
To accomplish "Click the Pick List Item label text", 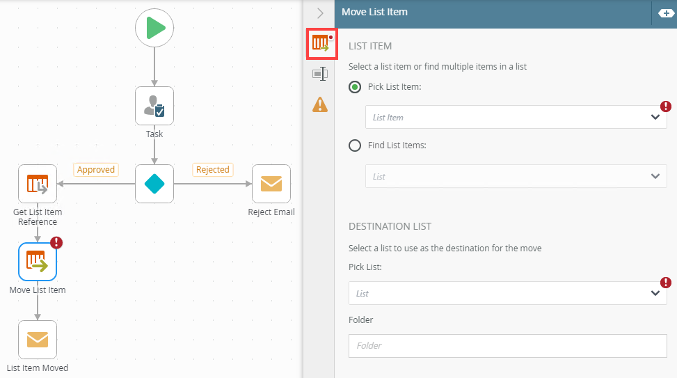I will point(395,87).
